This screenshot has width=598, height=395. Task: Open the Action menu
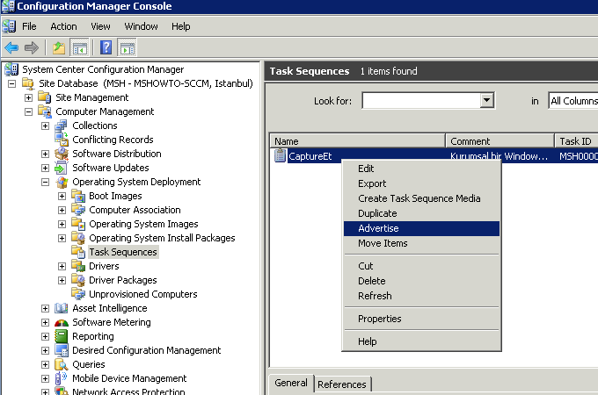click(63, 26)
